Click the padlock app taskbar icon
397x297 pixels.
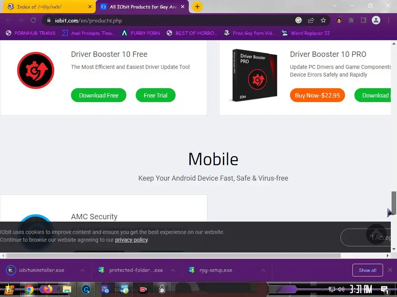tap(162, 289)
